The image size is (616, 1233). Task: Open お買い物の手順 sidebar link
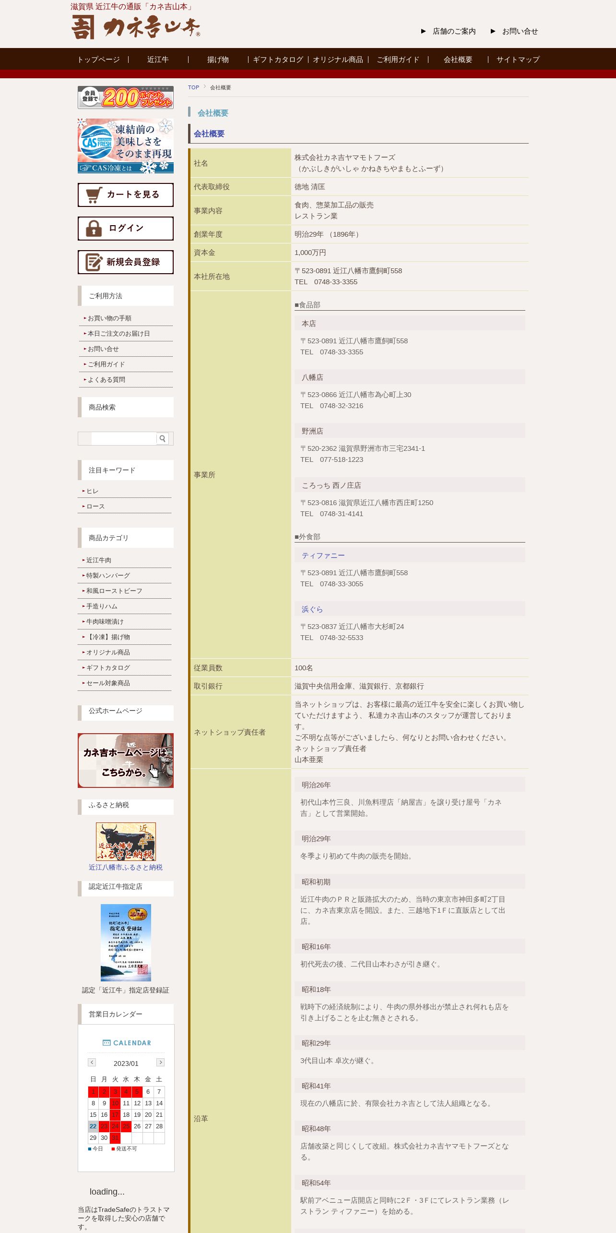[x=109, y=318]
